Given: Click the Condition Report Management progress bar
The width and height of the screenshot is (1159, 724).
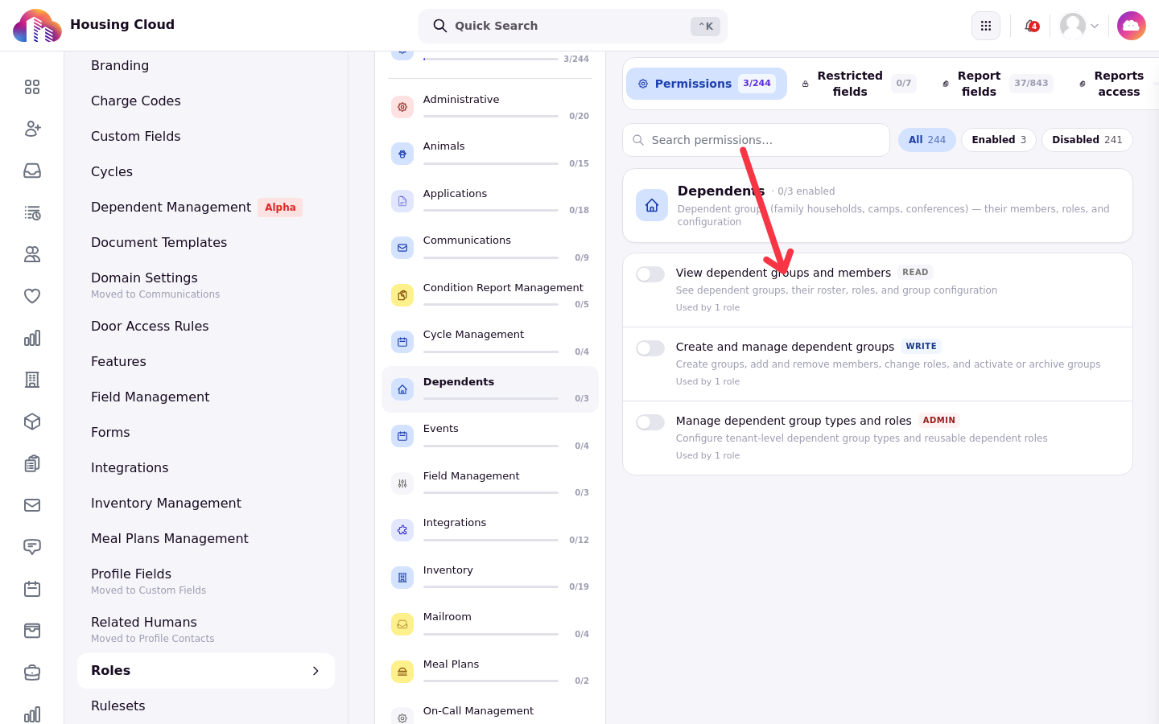Looking at the screenshot, I should [491, 304].
